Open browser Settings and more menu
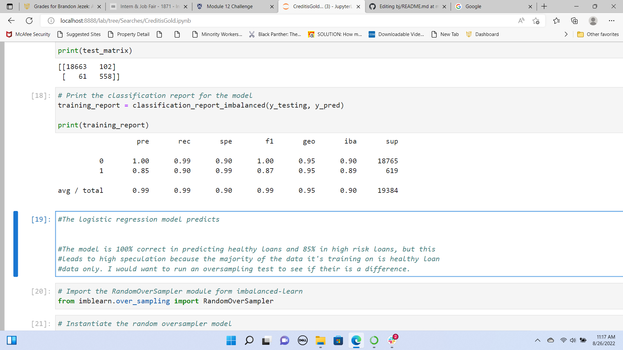The width and height of the screenshot is (623, 350). [611, 21]
